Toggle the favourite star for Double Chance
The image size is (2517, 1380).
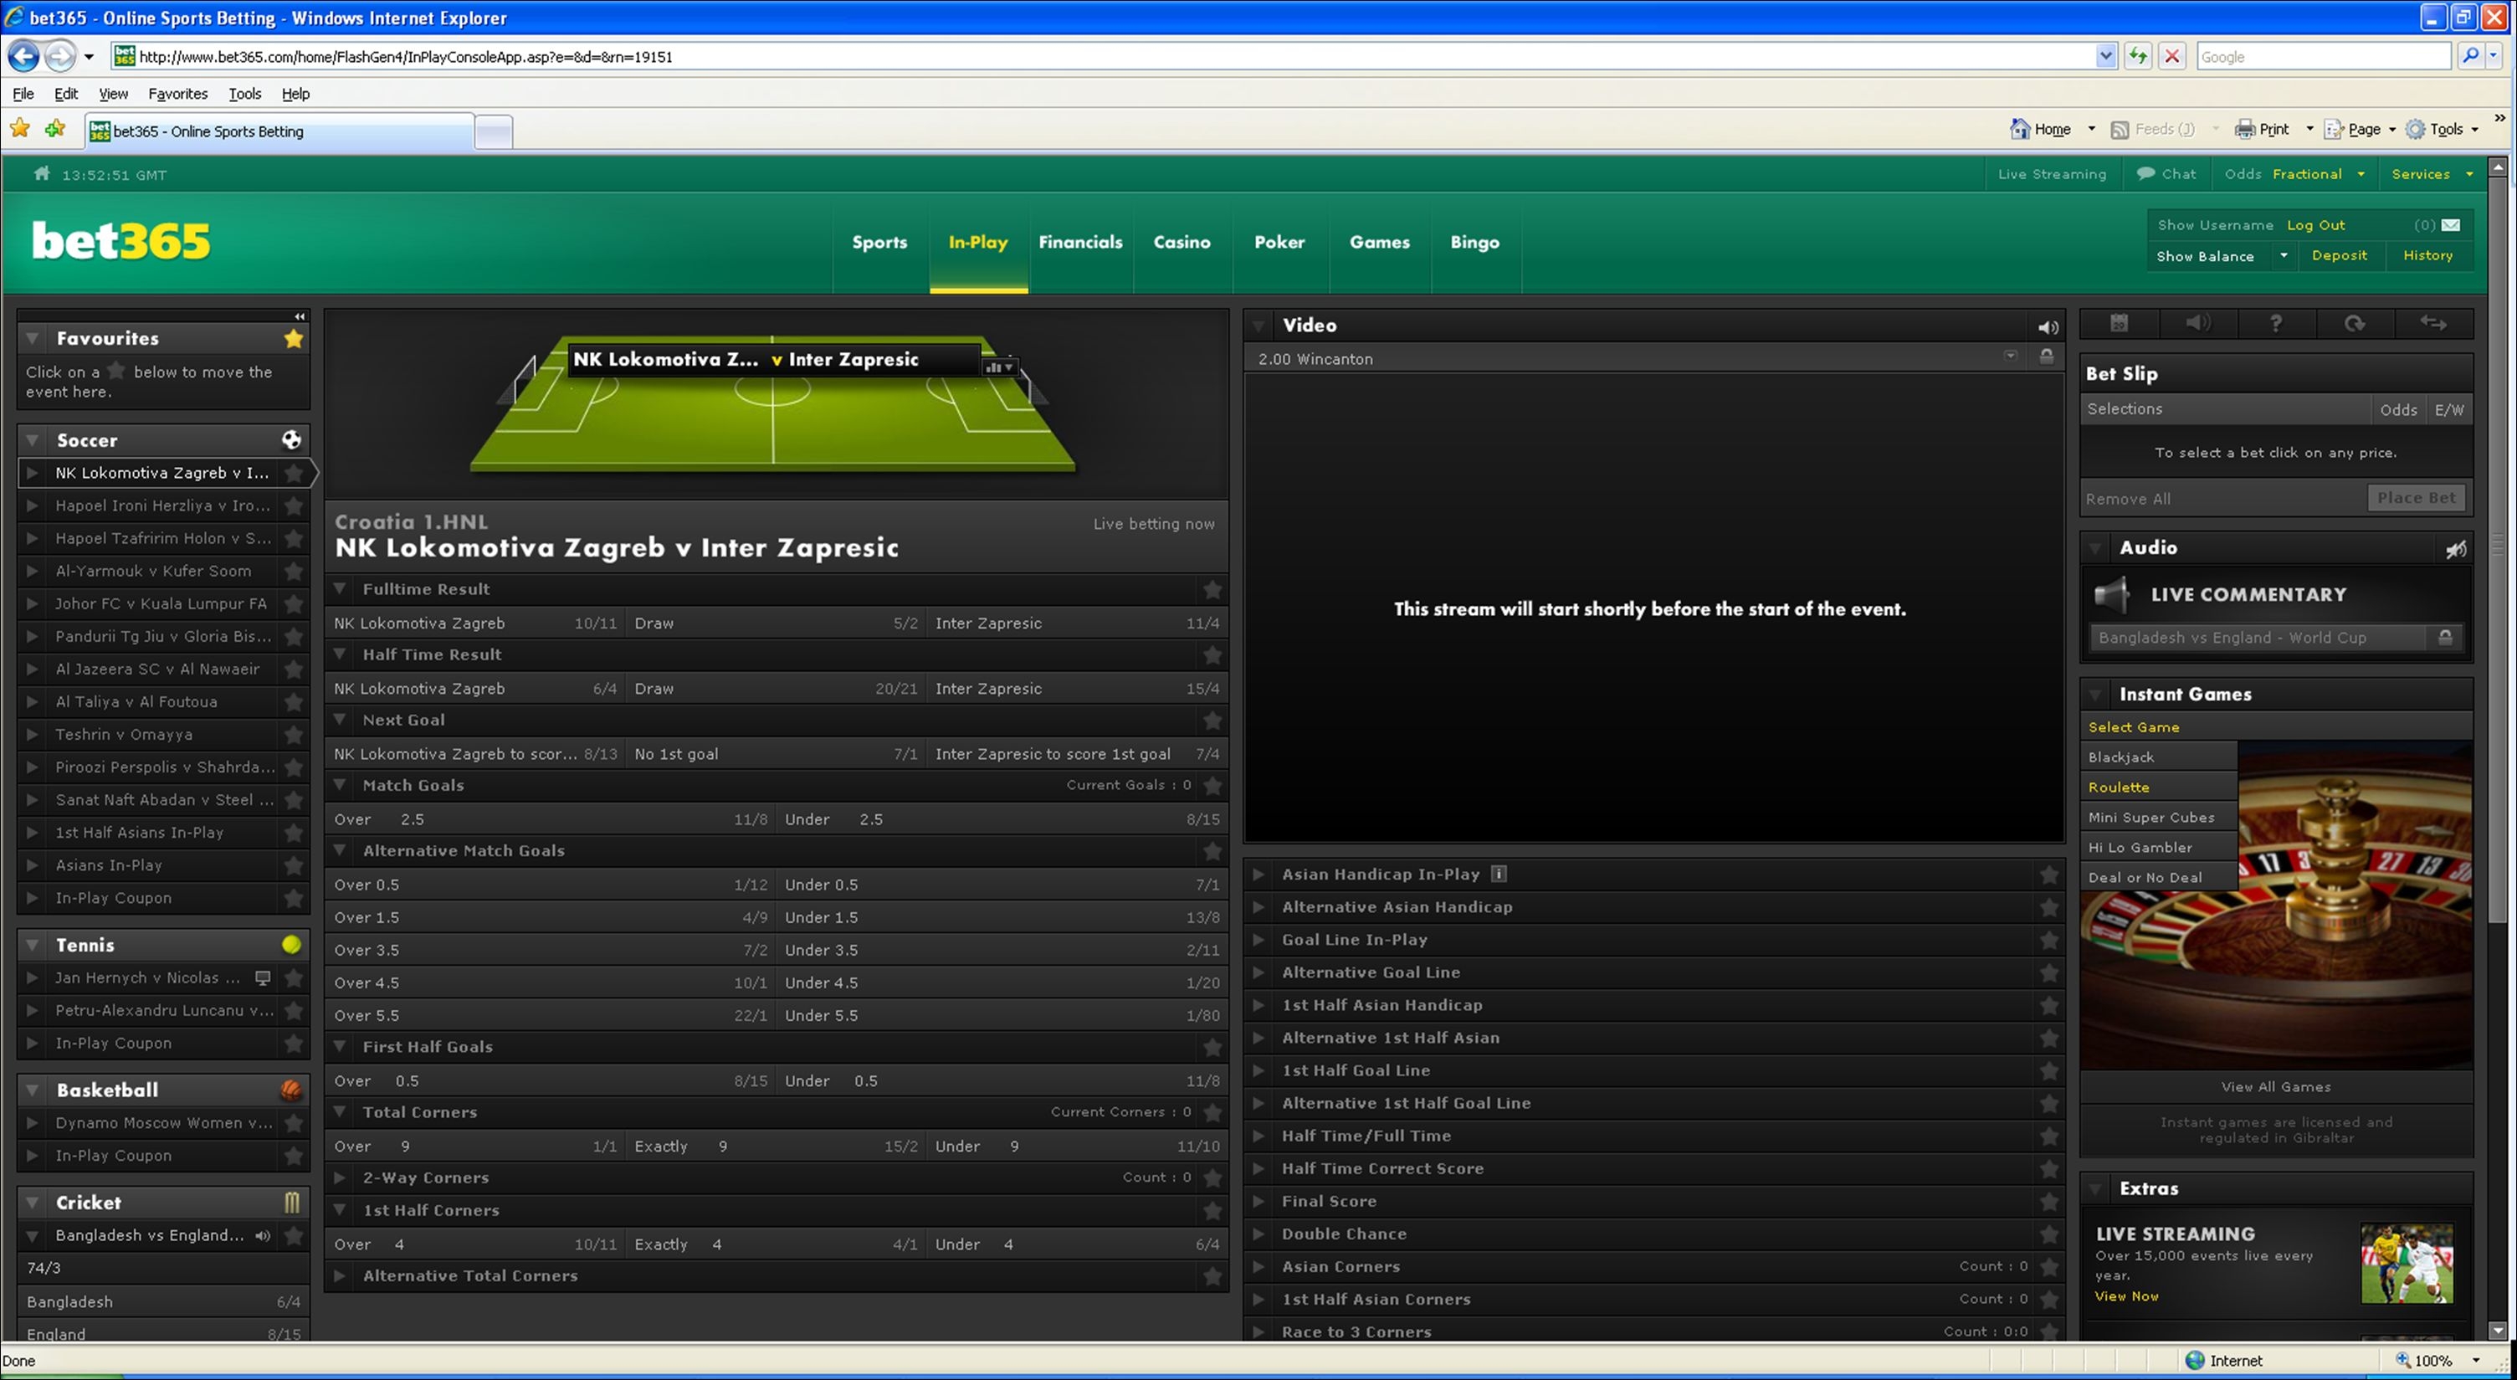click(2049, 1234)
